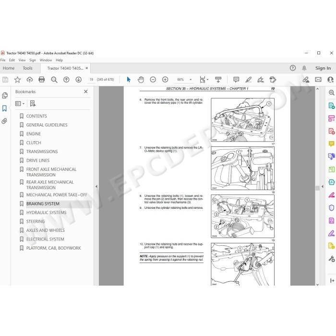Open the help question mark icon
Screen dimensions: 336x336
click(x=293, y=68)
